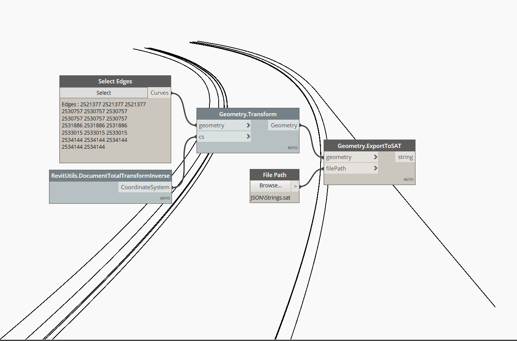Expand the geometry input chevron on Geometry.Transform
Screen dimensions: 517x341
coord(248,125)
